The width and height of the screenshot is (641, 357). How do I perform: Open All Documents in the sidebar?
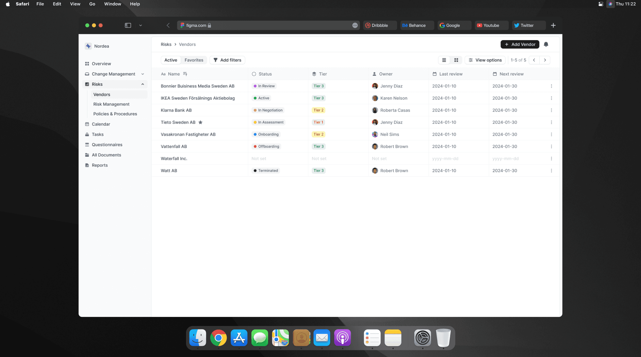tap(106, 155)
